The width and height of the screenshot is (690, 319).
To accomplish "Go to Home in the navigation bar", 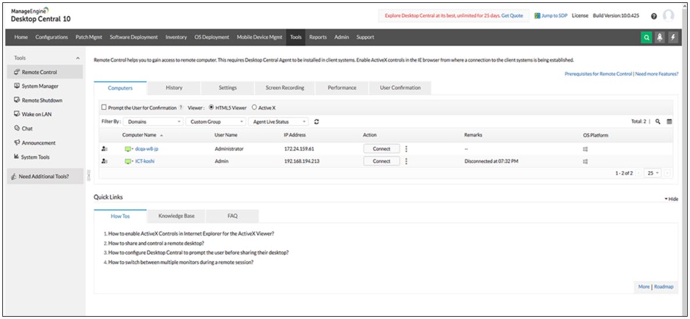I will tap(21, 37).
